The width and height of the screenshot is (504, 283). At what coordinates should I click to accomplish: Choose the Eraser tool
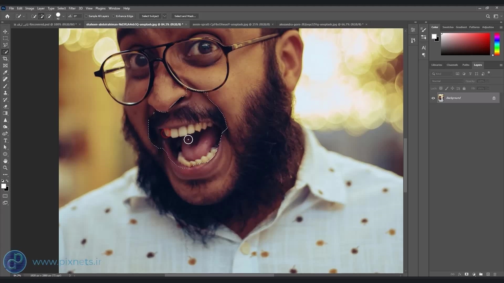tap(6, 107)
